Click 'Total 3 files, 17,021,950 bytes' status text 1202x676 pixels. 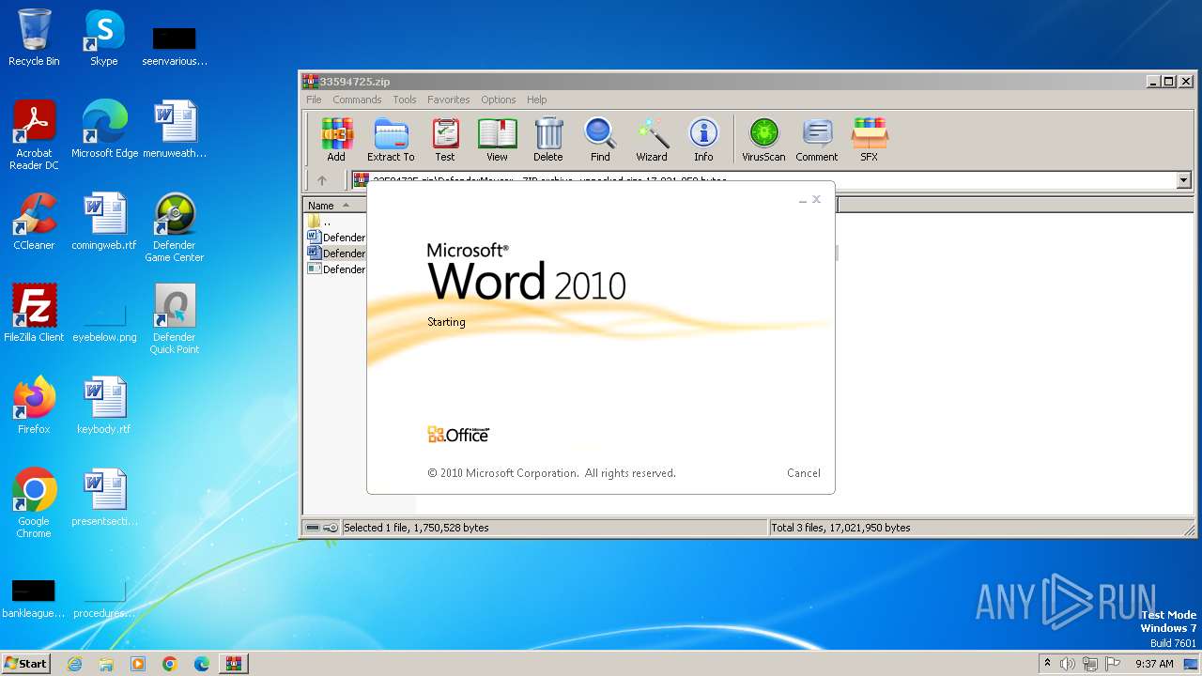coord(840,528)
